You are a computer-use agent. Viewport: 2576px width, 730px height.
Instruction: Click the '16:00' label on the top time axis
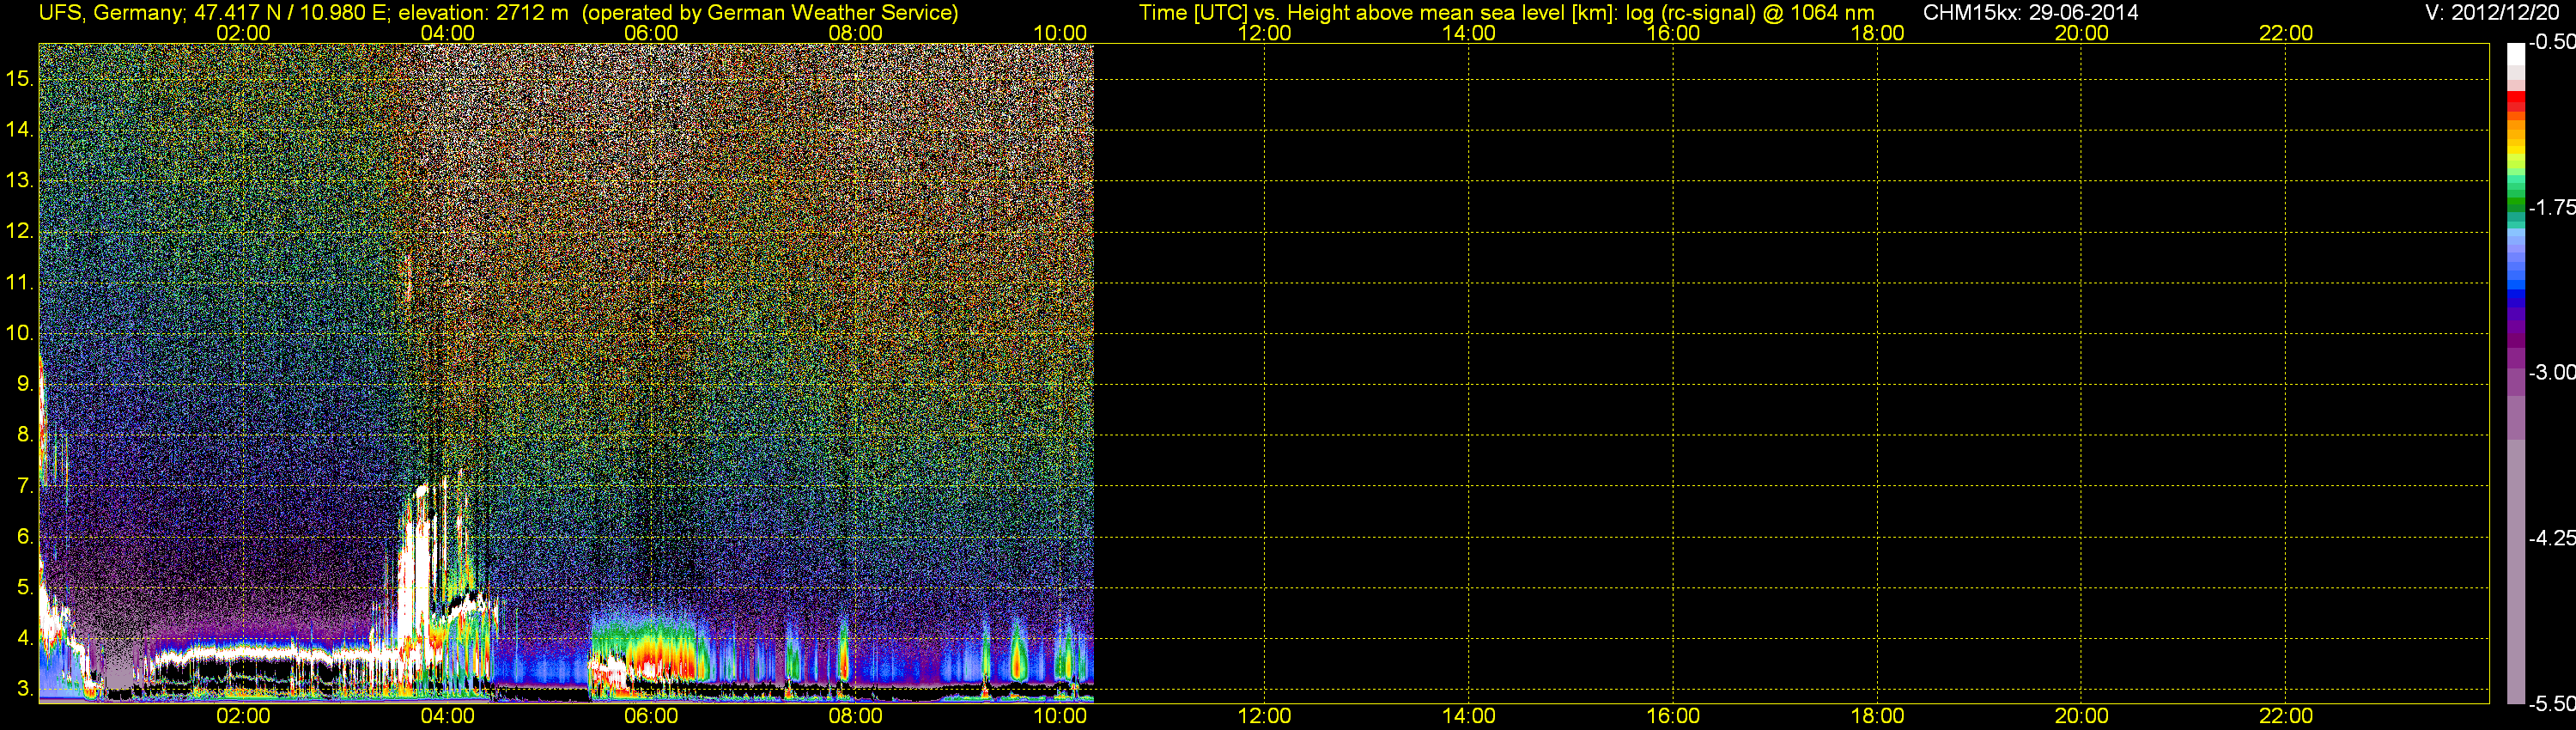[1673, 33]
